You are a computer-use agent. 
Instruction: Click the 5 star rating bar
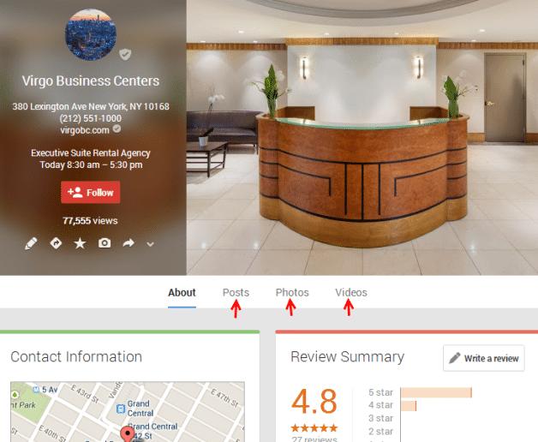(436, 392)
